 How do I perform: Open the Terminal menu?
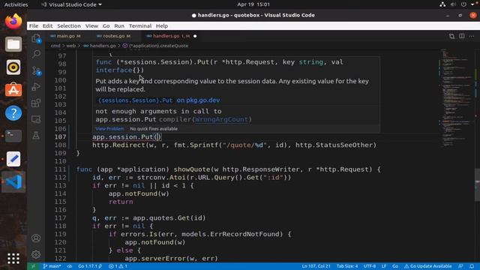point(140,26)
